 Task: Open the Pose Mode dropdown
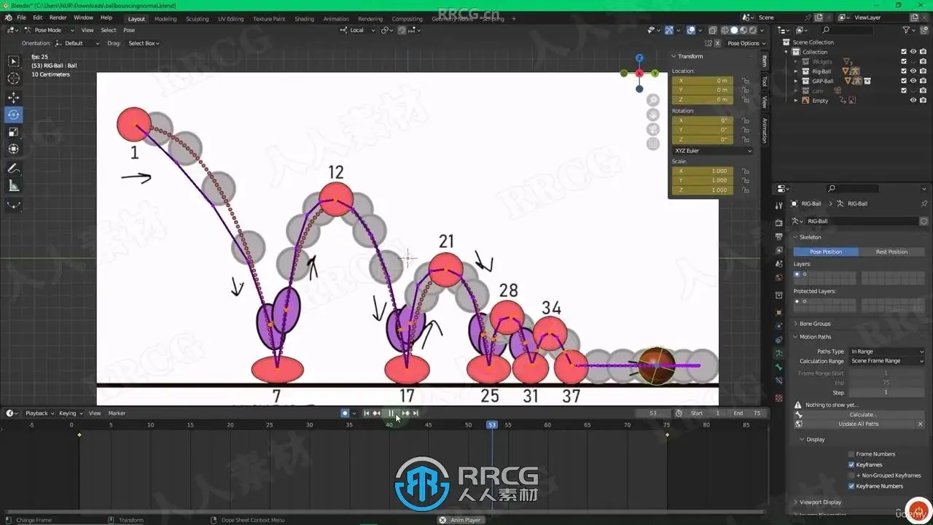point(49,30)
